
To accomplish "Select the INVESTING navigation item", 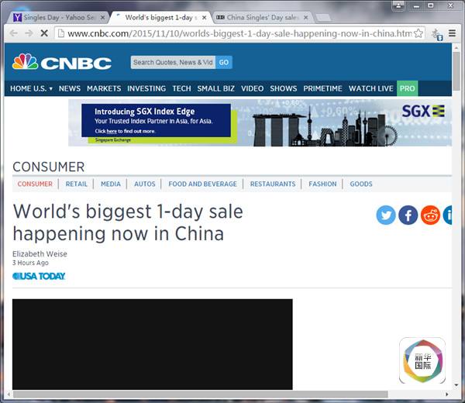I will 146,88.
